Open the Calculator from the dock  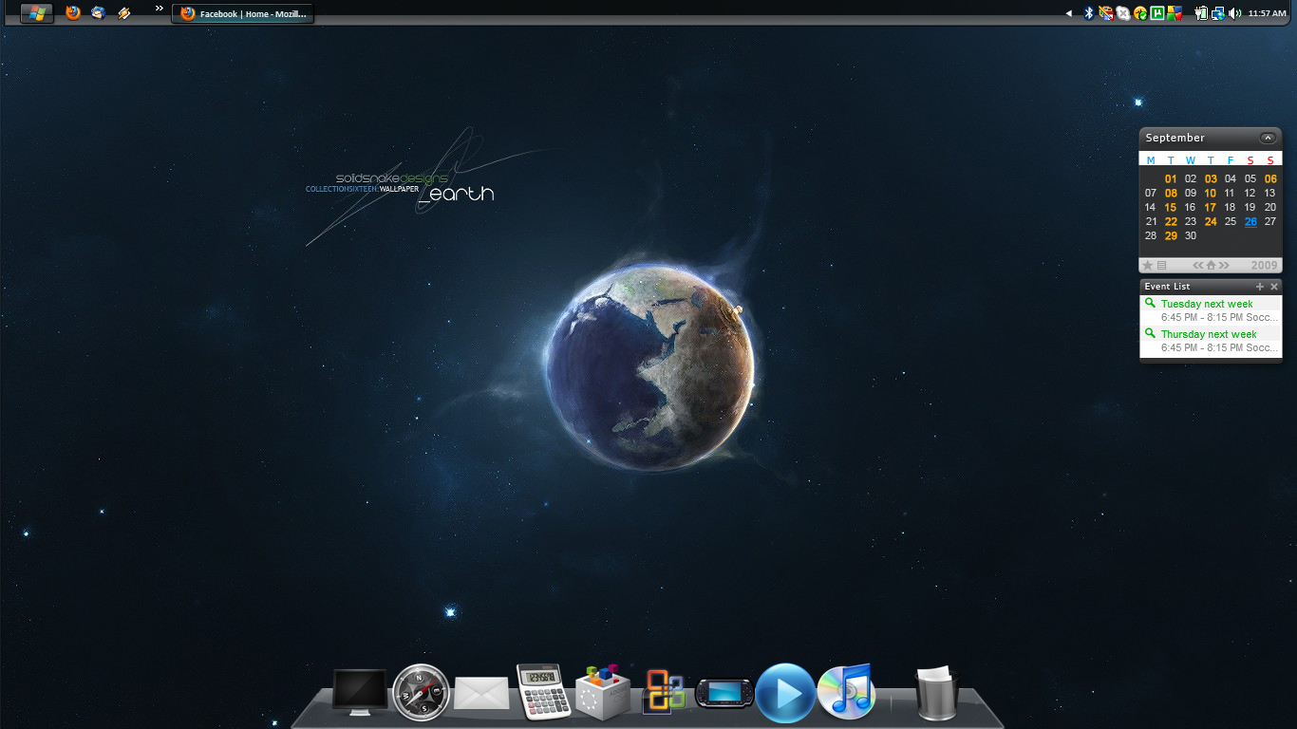[x=543, y=691]
